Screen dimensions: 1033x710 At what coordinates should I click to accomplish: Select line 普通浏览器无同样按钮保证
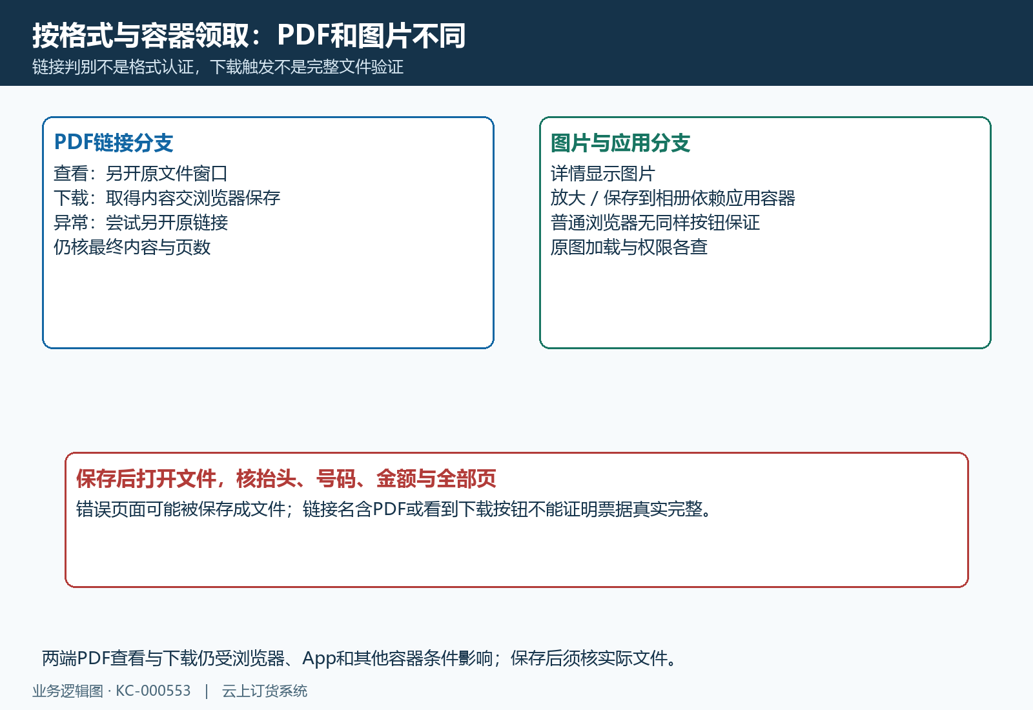[x=655, y=223]
